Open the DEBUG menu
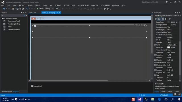This screenshot has height=102, width=182. [x=38, y=5]
